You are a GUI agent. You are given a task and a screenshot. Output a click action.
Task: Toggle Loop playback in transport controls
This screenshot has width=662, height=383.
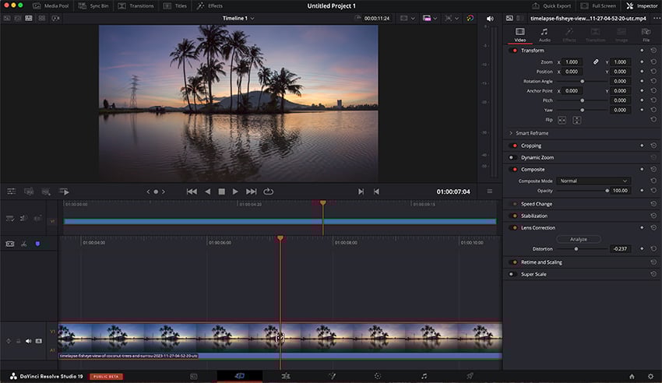click(x=269, y=191)
